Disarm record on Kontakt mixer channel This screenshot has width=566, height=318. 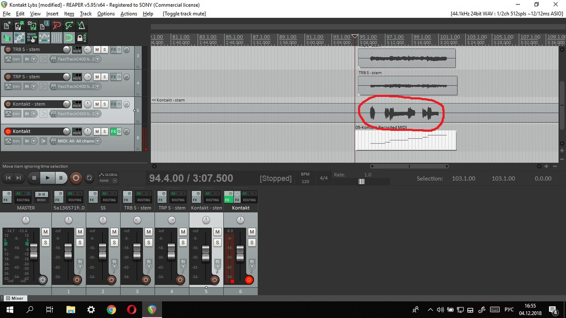point(249,280)
